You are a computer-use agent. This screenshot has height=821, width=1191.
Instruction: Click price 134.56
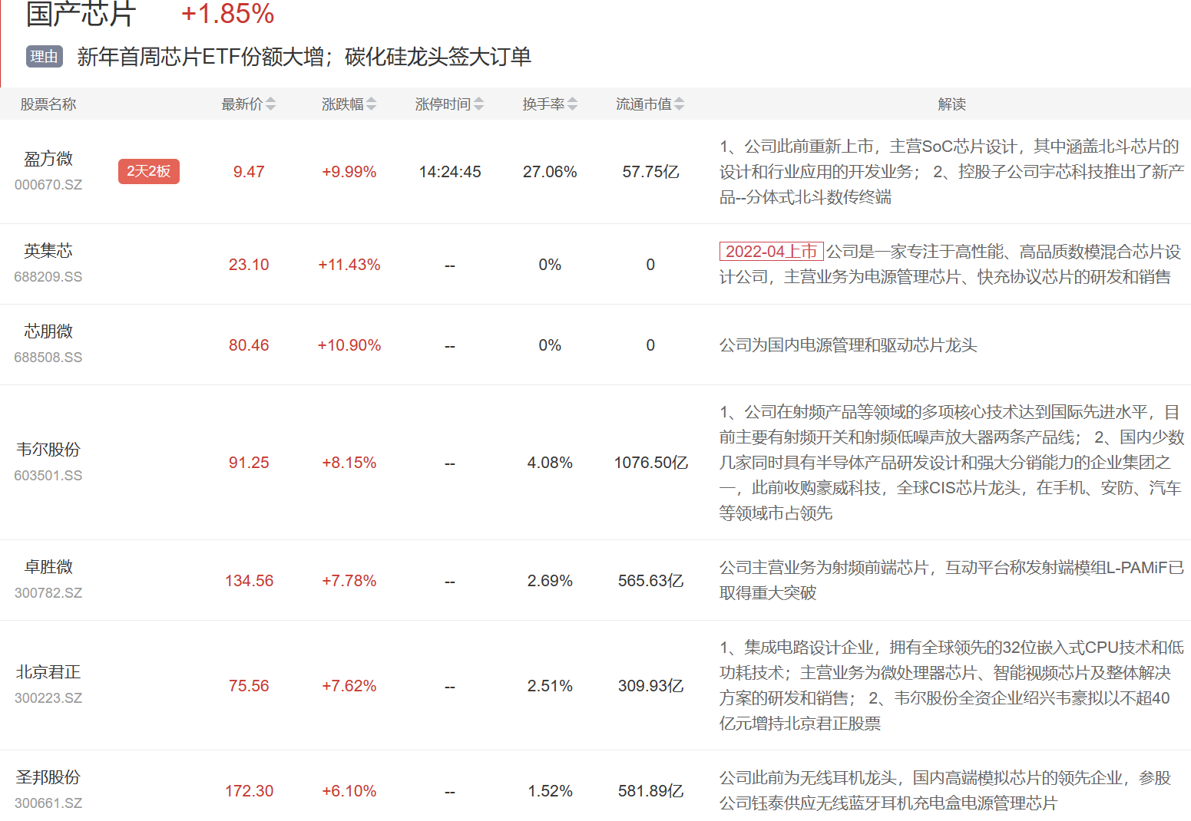click(x=249, y=581)
